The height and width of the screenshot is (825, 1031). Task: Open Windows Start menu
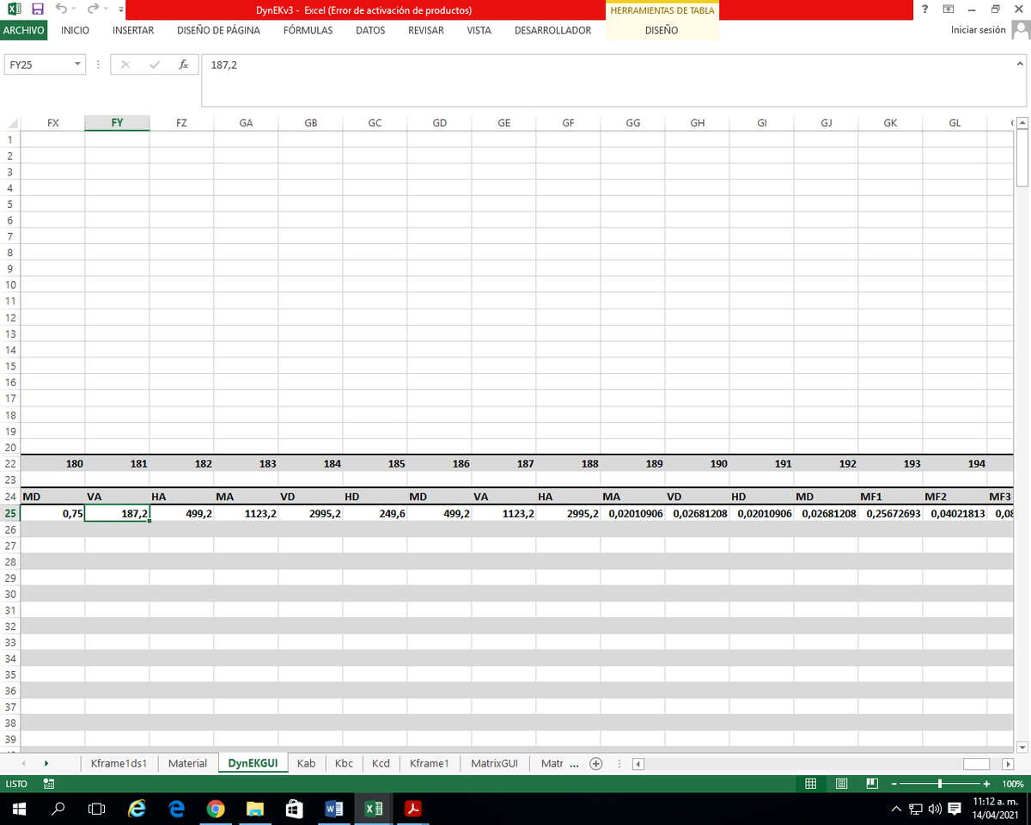19,809
